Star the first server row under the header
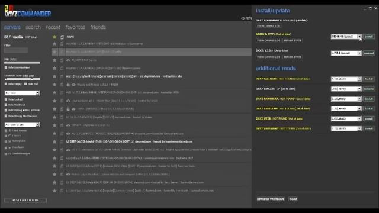Image resolution: width=379 pixels, height=213 pixels. point(54,44)
